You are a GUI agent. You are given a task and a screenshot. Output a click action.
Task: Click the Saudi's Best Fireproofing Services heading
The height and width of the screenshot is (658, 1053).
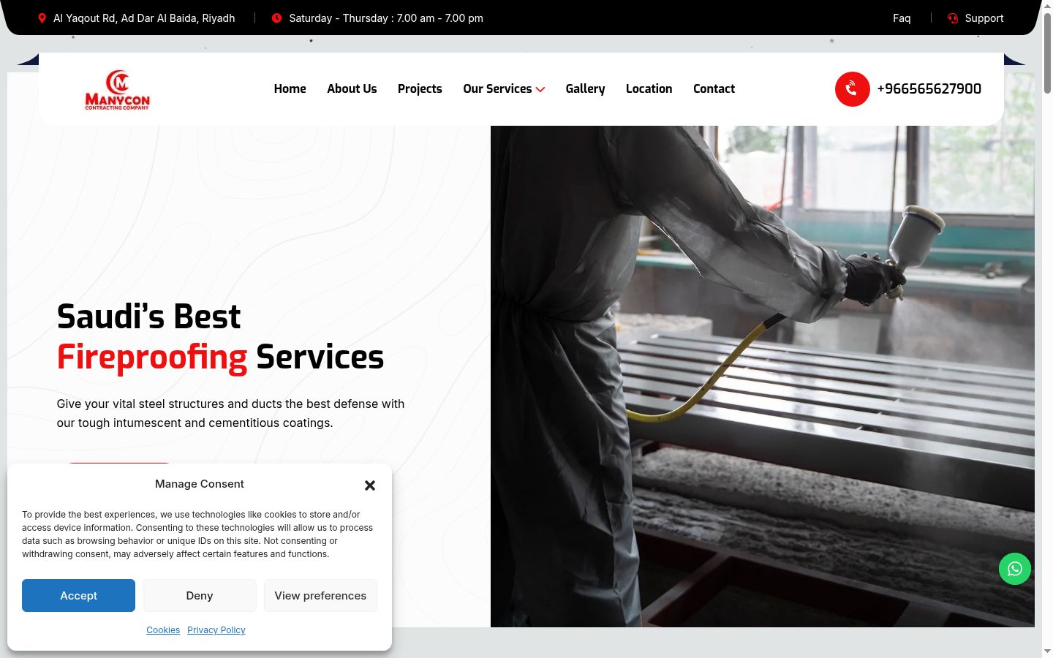(x=220, y=337)
